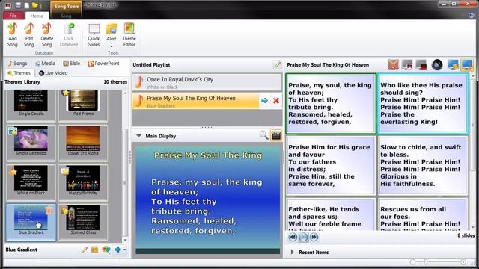Toggle the black screen icon with dark red square

point(421,65)
